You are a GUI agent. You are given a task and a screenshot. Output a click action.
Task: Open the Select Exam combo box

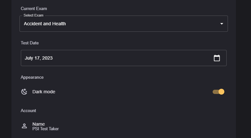click(x=124, y=24)
